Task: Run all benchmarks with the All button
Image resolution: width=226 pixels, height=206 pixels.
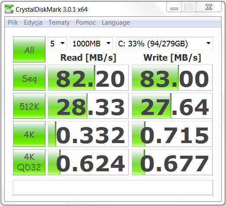Action: pos(29,49)
